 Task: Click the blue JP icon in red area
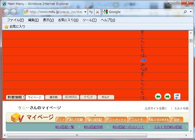click(143, 60)
